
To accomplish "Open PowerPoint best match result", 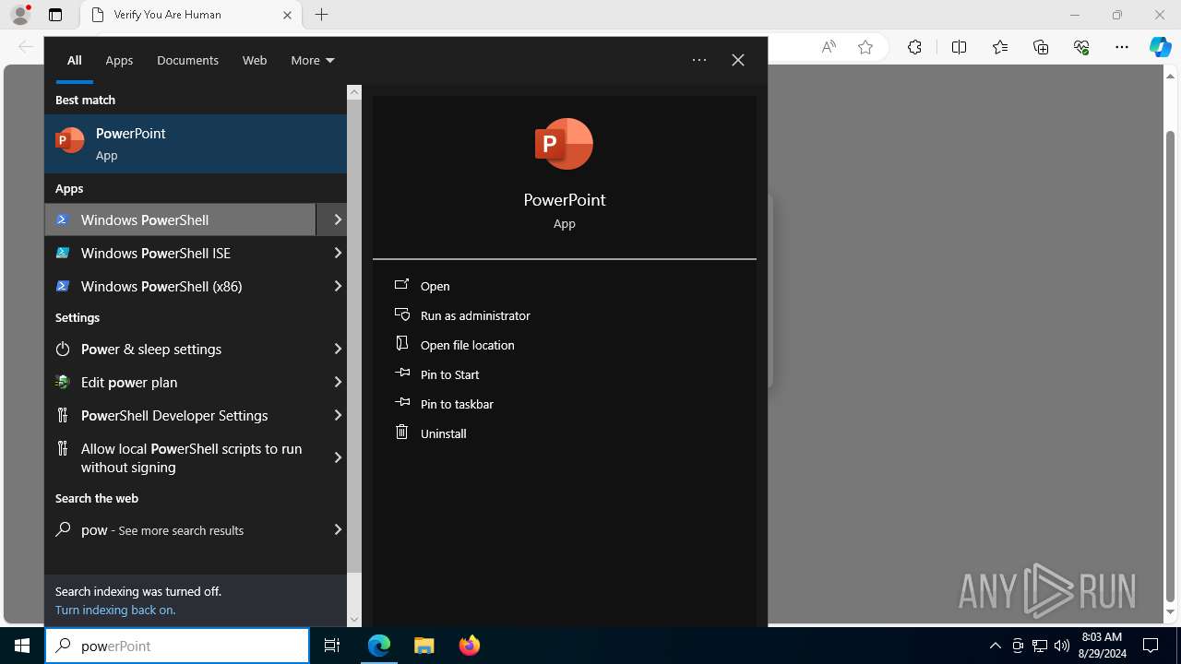I will coord(196,144).
